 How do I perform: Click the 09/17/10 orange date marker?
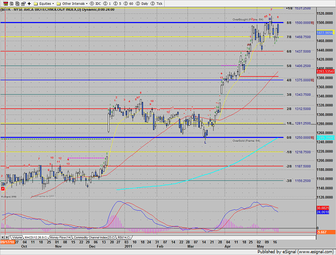pos(7,242)
